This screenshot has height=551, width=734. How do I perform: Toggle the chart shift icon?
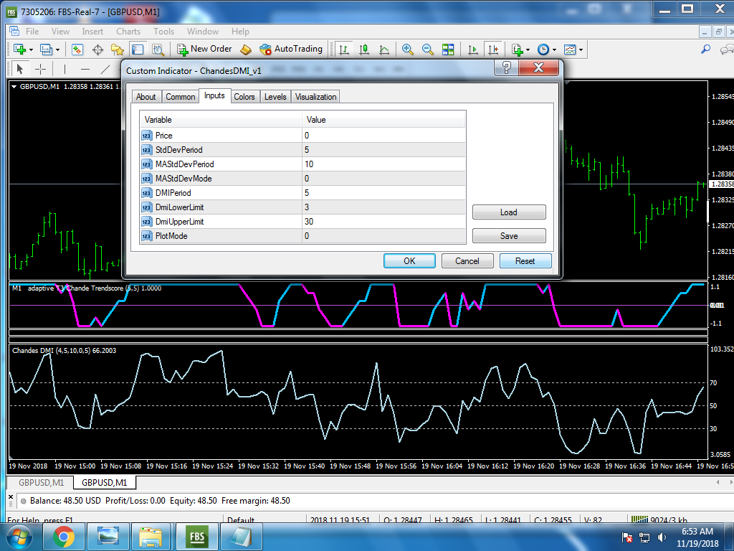pyautogui.click(x=492, y=50)
